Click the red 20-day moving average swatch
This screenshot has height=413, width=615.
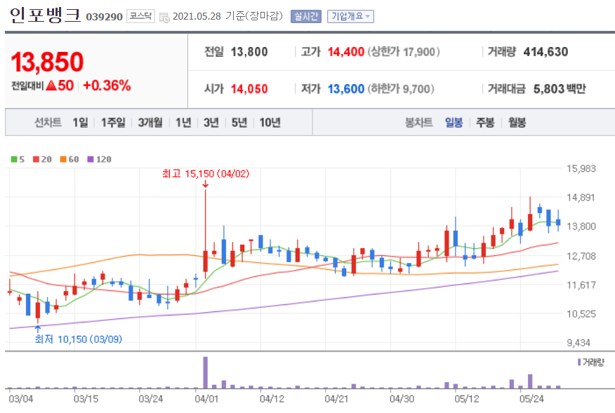(36, 159)
